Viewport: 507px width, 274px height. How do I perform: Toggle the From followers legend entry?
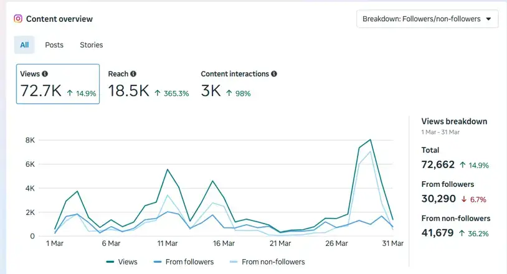click(184, 262)
